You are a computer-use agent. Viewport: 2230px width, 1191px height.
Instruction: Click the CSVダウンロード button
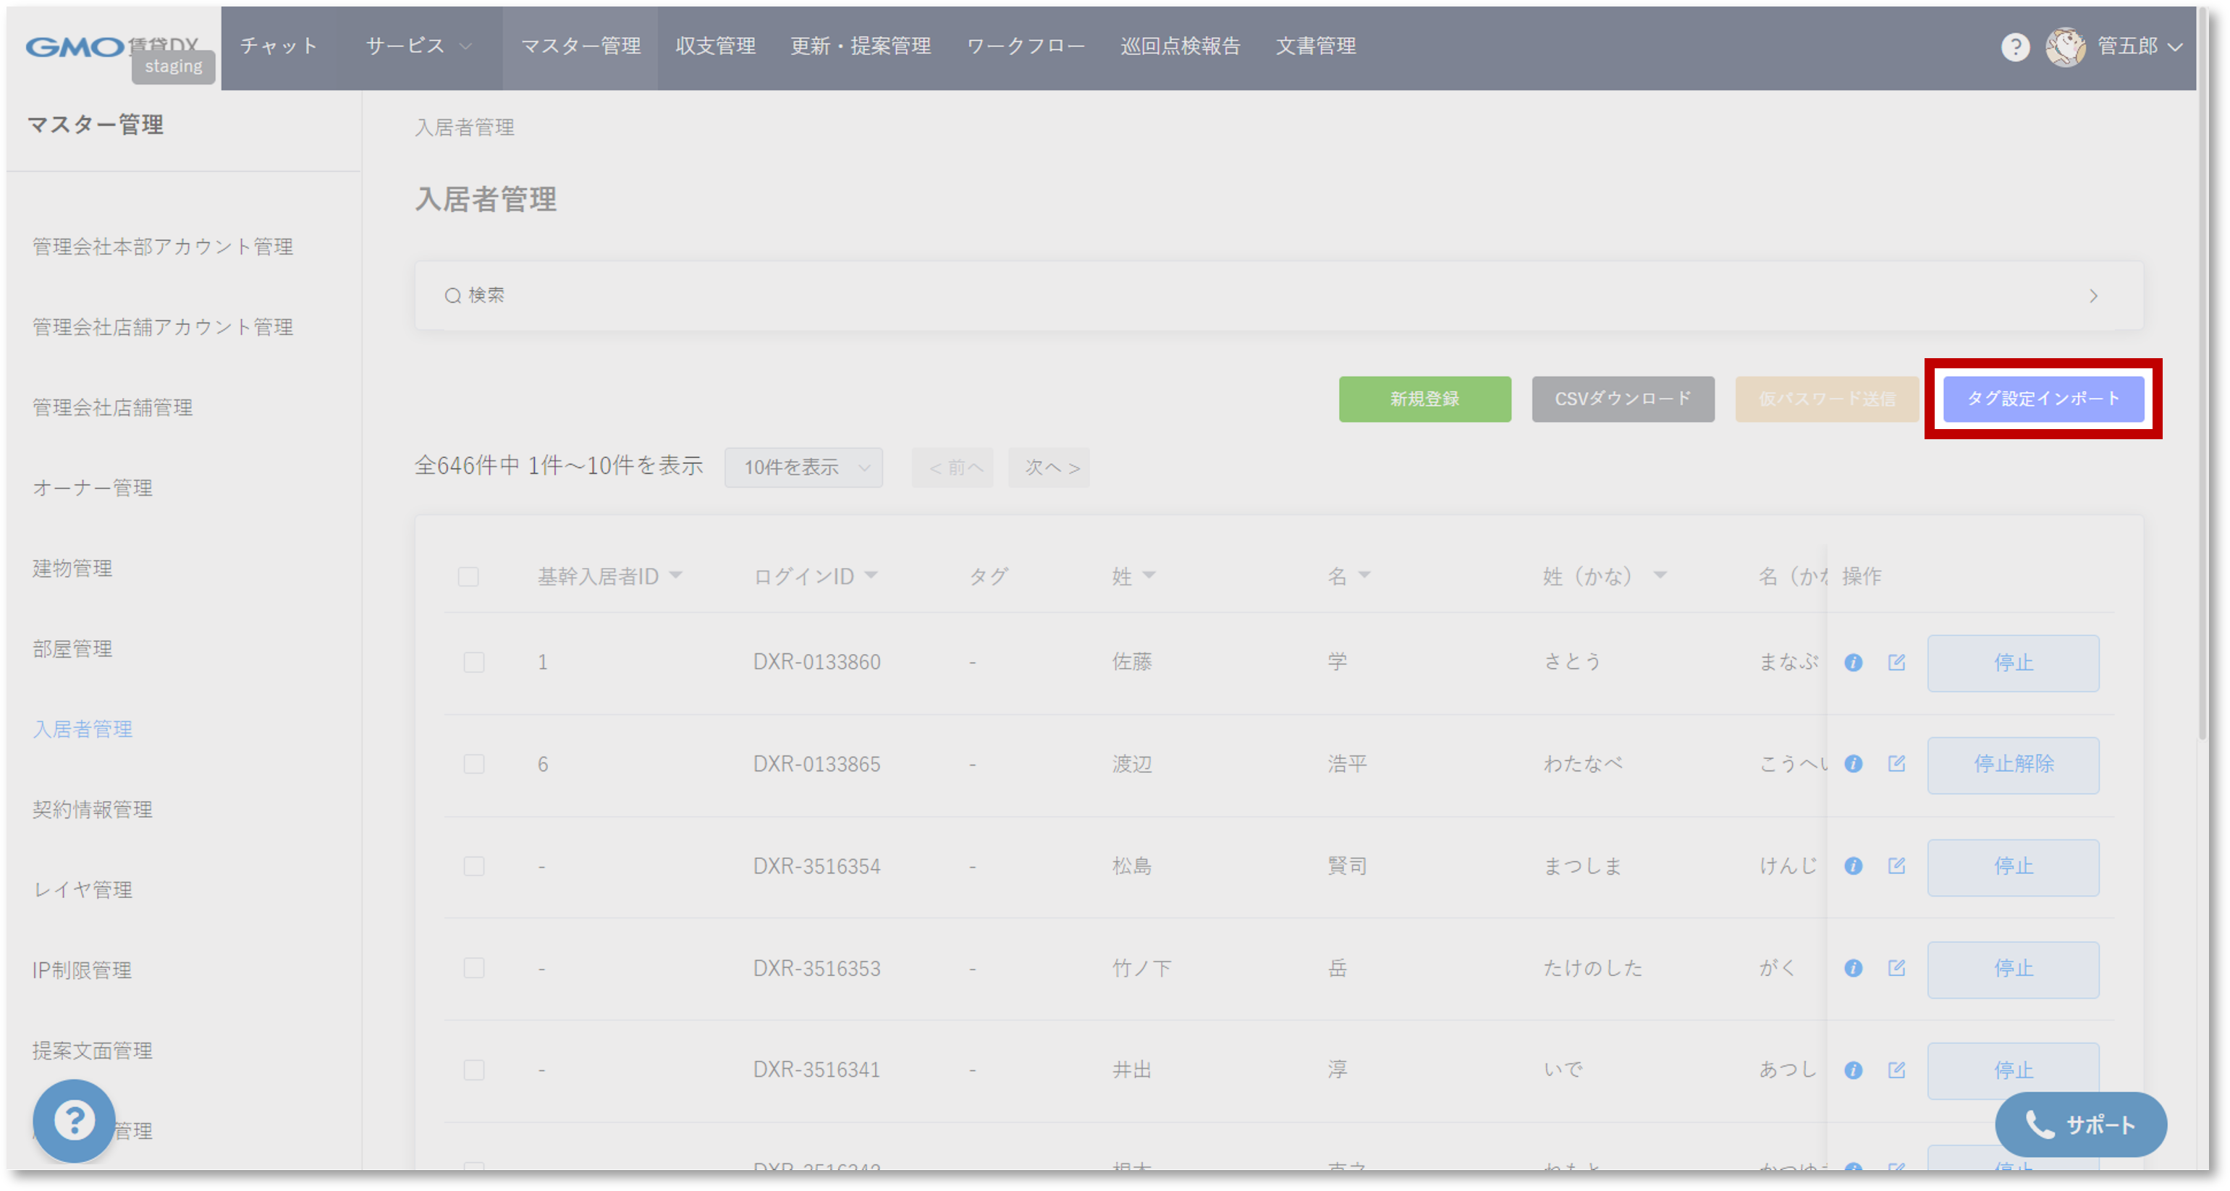pos(1622,399)
